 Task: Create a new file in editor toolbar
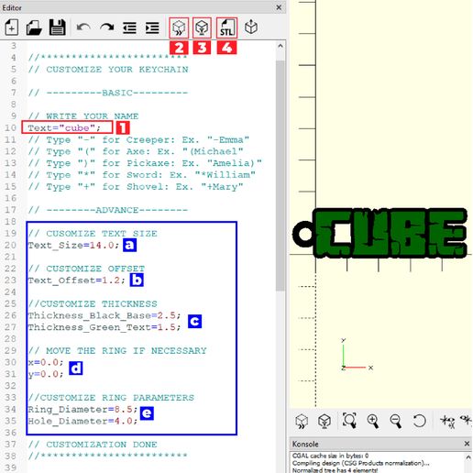tap(12, 27)
